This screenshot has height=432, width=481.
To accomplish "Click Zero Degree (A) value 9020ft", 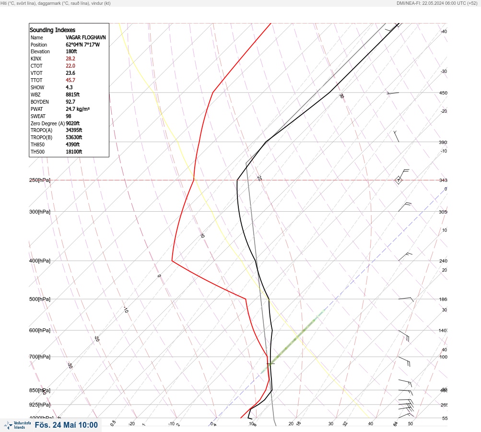I will click(x=72, y=123).
